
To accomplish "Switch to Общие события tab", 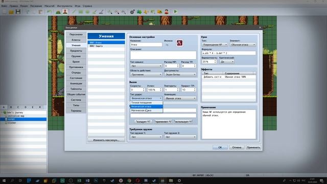I will [x=76, y=94].
